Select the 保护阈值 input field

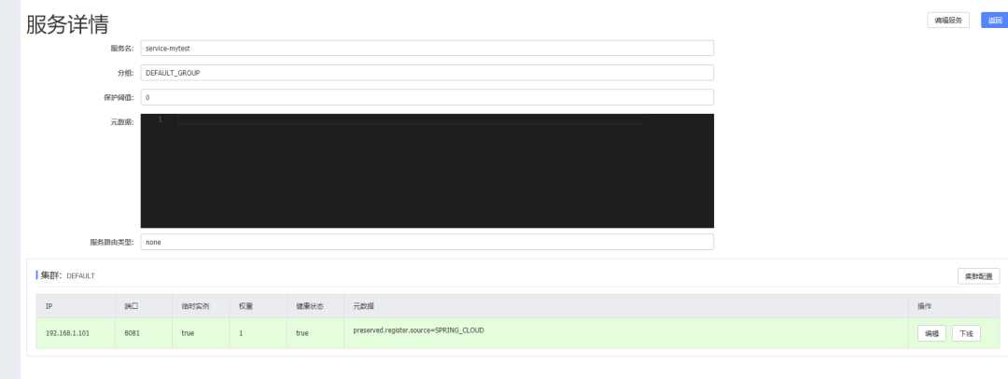[x=427, y=97]
